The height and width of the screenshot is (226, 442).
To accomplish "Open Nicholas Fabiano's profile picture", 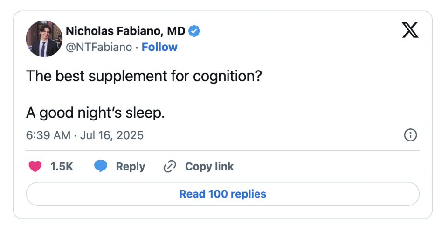I will [44, 39].
